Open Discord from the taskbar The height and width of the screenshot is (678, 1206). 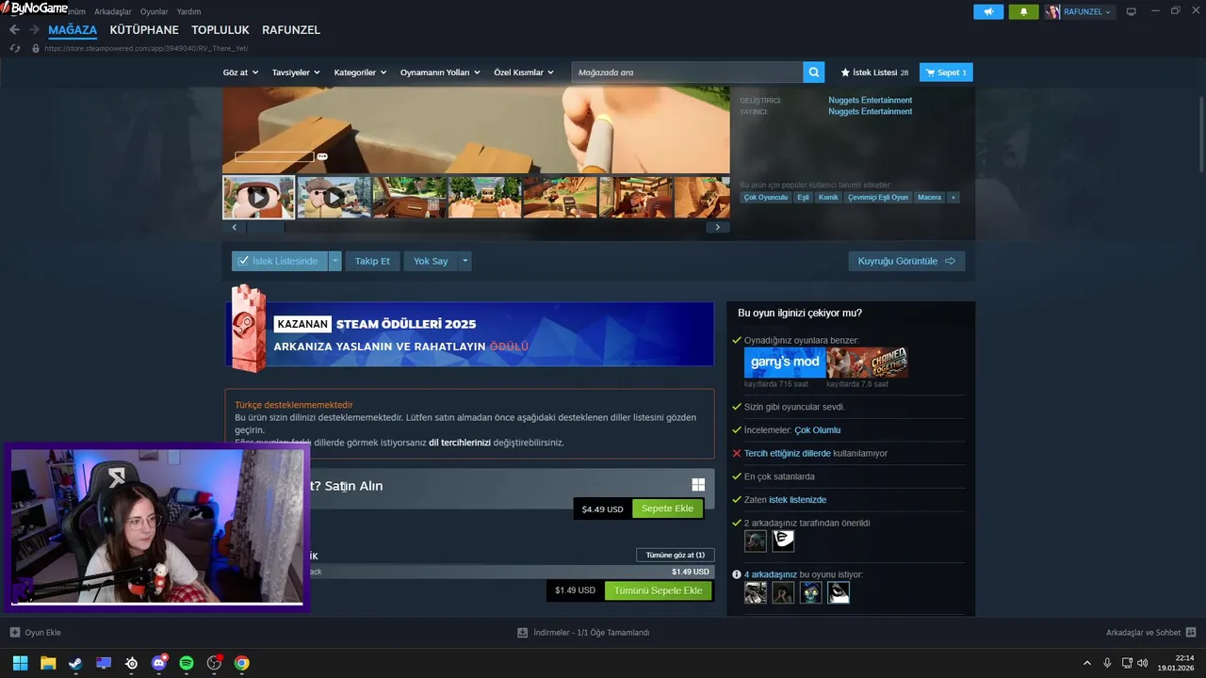(159, 663)
